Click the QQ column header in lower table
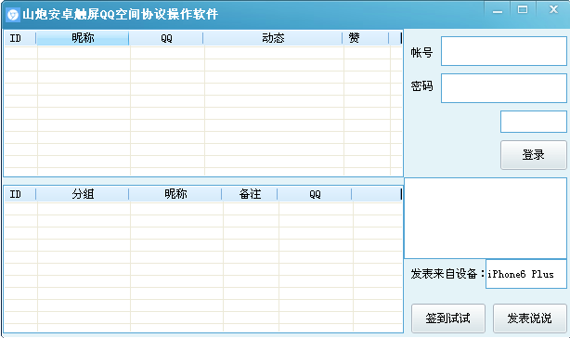Viewport: 570px width, 338px height. 315,194
